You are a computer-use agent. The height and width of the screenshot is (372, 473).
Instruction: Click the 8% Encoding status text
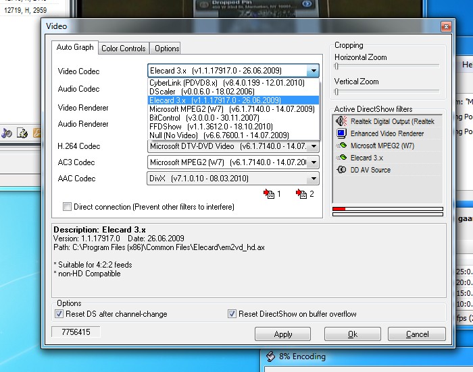point(302,356)
